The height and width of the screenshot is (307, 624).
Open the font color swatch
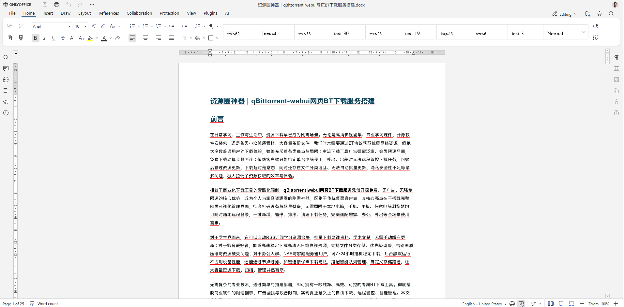(104, 38)
